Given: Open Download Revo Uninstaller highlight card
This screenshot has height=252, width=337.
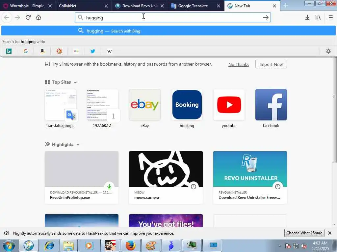Looking at the screenshot, I should [250, 178].
